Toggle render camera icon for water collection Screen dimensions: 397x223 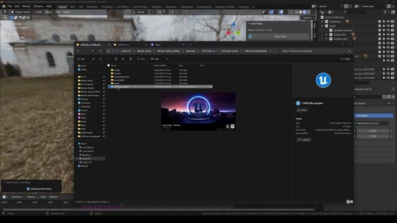coord(393,26)
